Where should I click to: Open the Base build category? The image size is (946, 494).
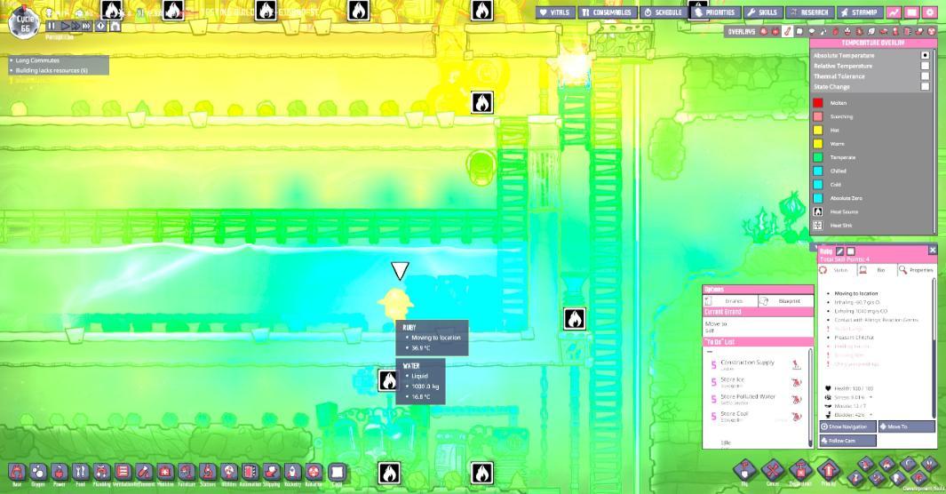click(17, 472)
